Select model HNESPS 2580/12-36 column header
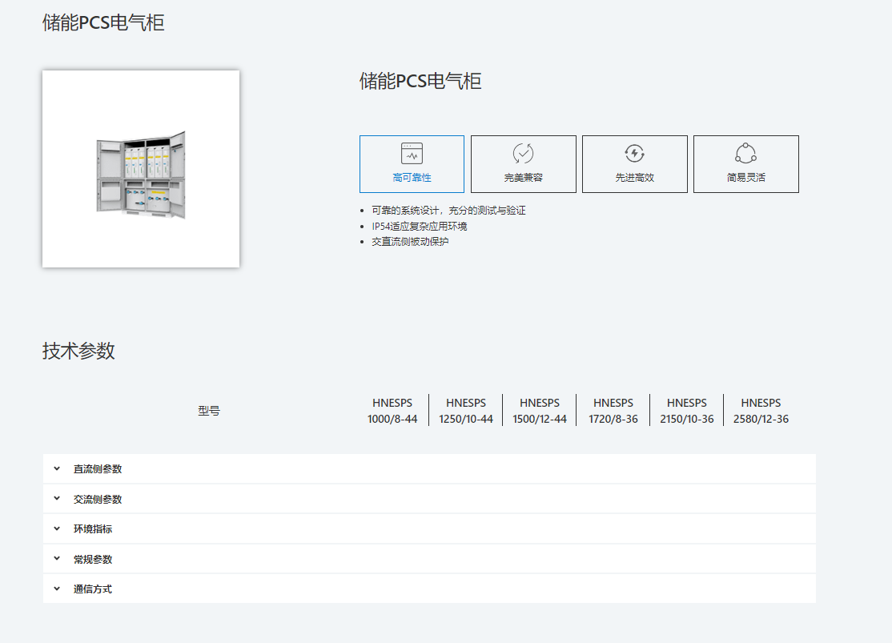 pyautogui.click(x=761, y=411)
